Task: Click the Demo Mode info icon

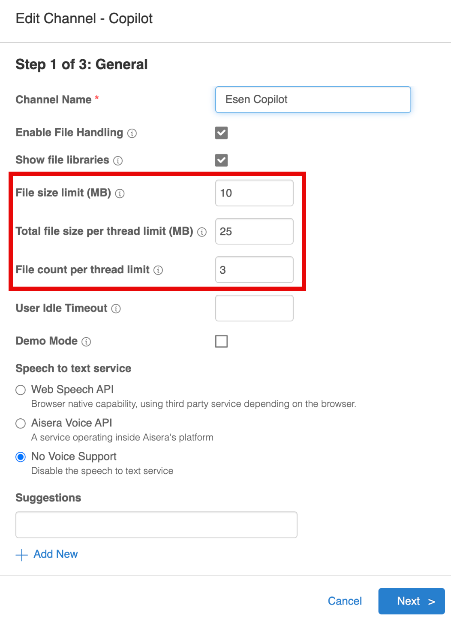Action: pyautogui.click(x=86, y=342)
